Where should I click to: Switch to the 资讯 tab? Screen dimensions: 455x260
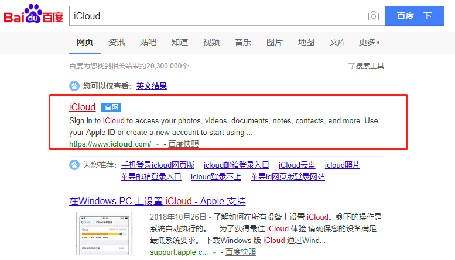(117, 42)
